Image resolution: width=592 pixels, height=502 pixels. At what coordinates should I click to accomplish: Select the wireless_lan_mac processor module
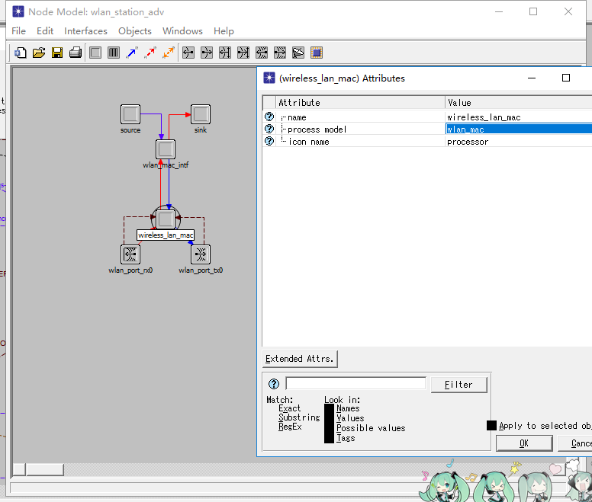(166, 219)
